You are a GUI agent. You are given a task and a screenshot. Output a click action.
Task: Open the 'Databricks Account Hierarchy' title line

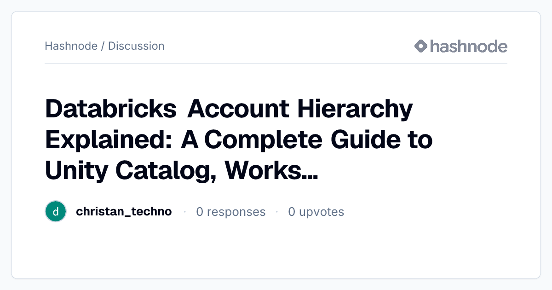[229, 109]
